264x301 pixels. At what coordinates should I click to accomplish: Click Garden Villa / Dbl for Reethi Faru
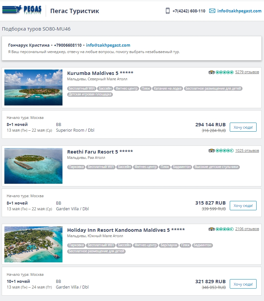[72, 209]
